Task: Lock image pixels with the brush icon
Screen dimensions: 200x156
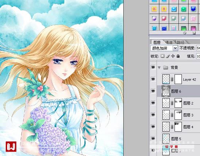Action: click(x=168, y=56)
